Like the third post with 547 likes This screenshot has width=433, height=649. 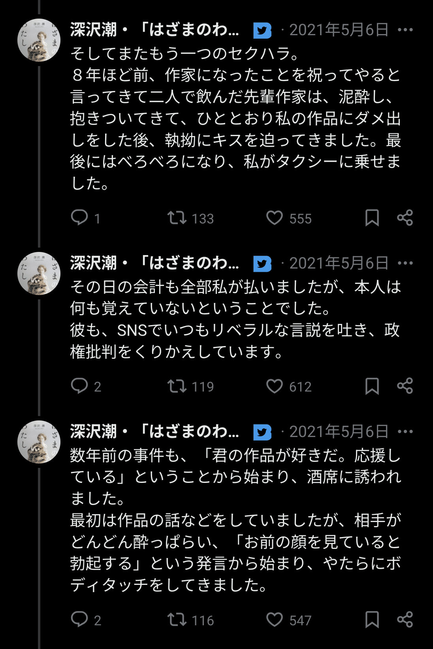point(275,619)
